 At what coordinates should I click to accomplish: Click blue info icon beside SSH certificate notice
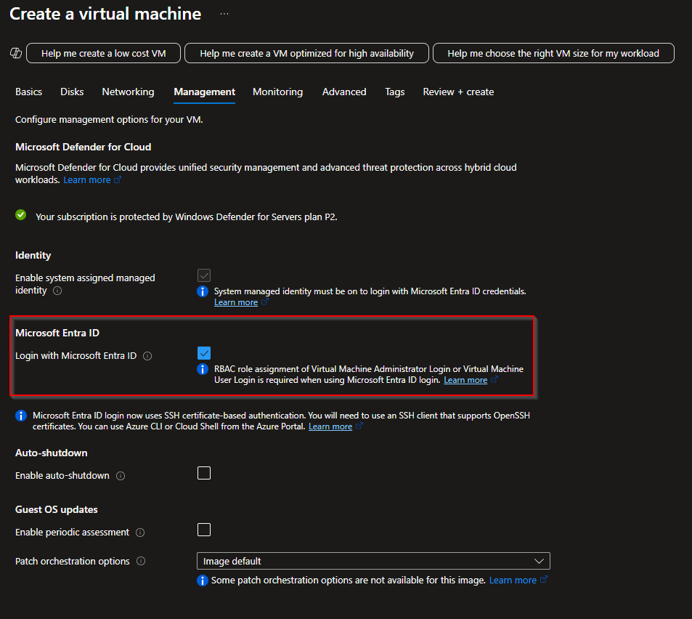coord(21,416)
